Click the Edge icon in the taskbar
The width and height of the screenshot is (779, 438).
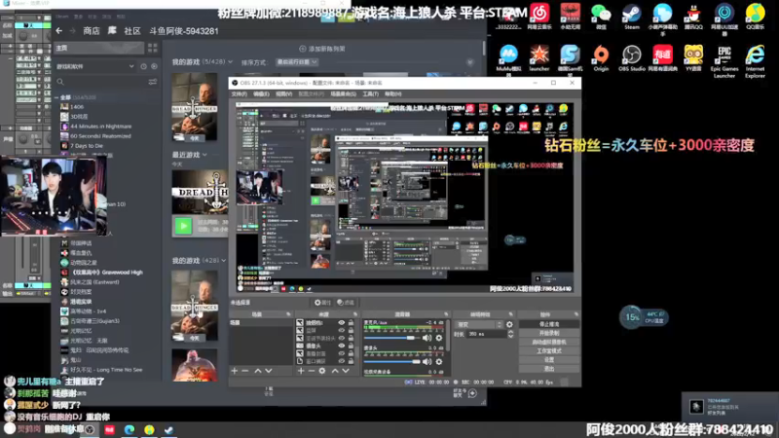tap(130, 429)
